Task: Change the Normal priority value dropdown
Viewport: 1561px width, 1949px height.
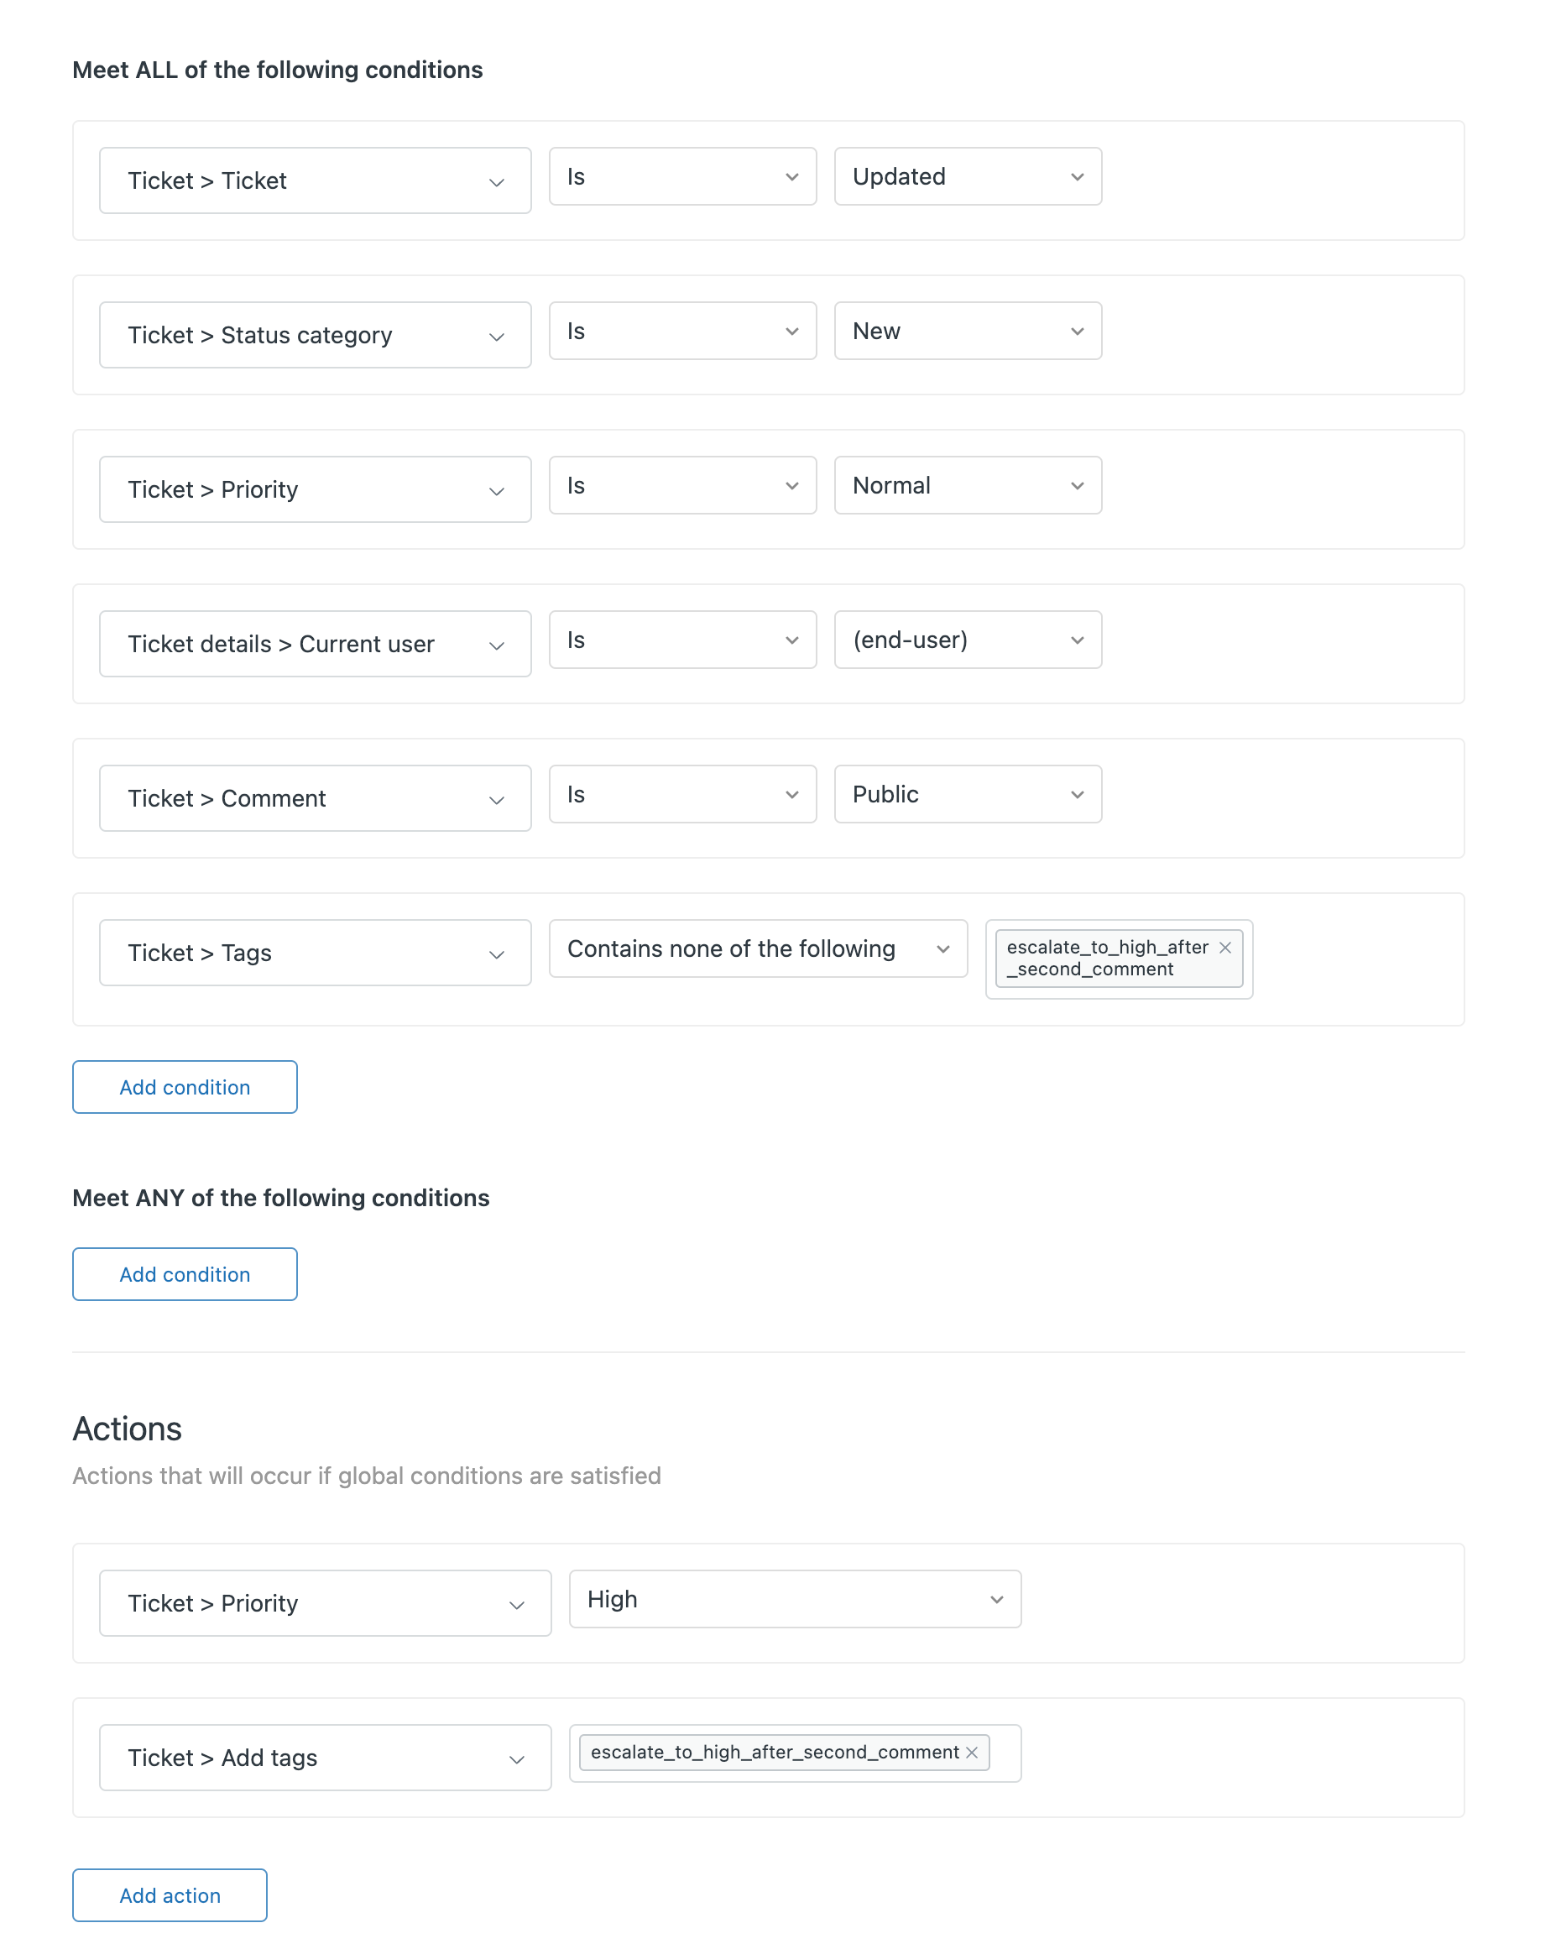Action: (966, 485)
